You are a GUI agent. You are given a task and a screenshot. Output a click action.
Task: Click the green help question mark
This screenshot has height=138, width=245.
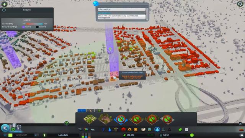pos(66,123)
